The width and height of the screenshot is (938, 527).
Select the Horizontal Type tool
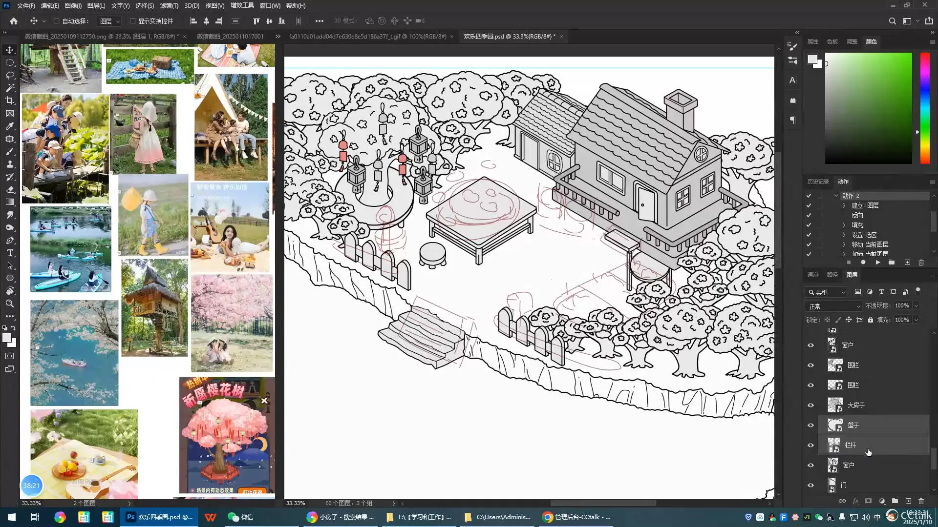[x=10, y=253]
